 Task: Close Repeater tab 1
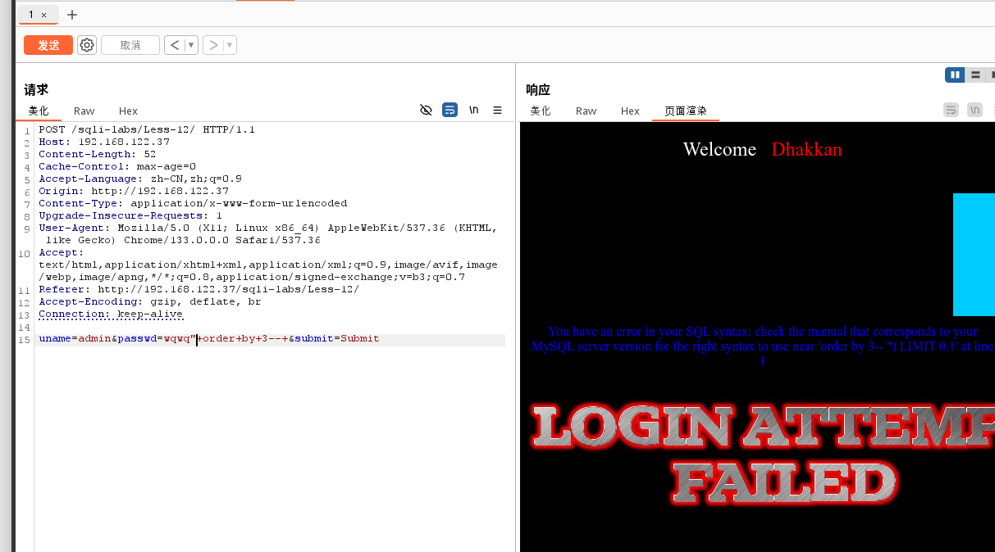point(44,15)
